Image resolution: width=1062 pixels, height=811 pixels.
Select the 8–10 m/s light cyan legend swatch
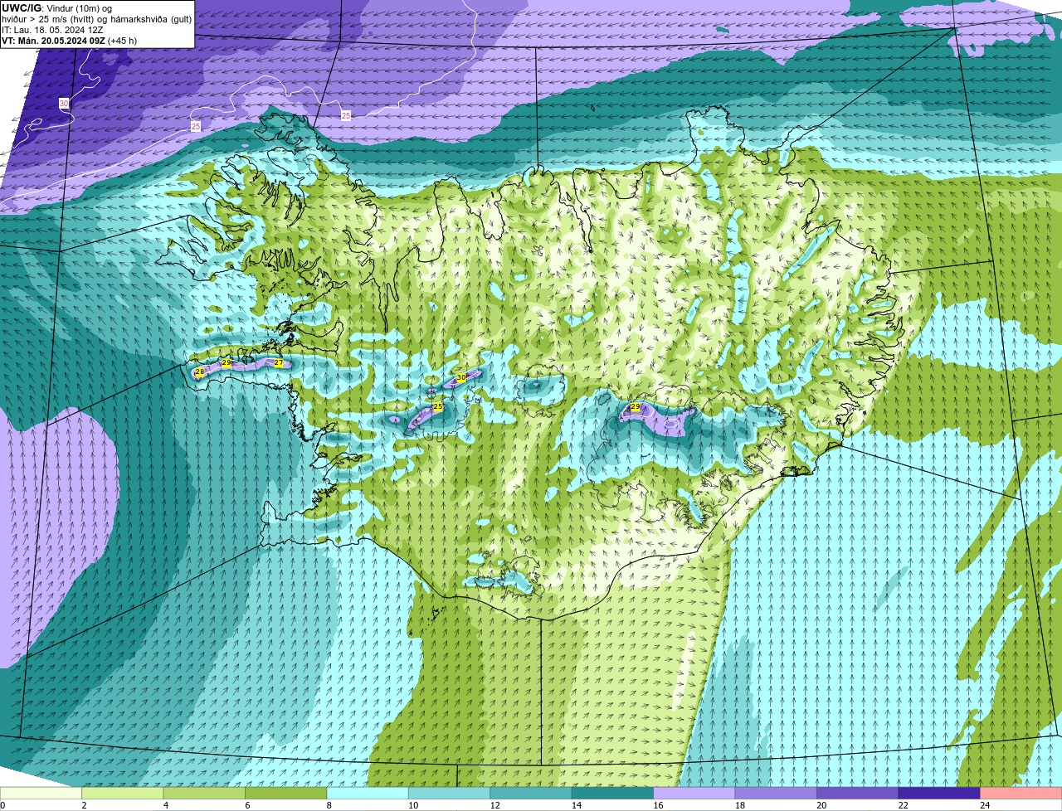click(x=368, y=793)
